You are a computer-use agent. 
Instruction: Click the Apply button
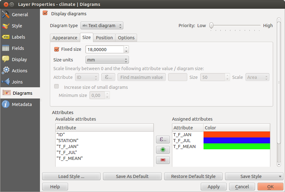tap(214, 187)
